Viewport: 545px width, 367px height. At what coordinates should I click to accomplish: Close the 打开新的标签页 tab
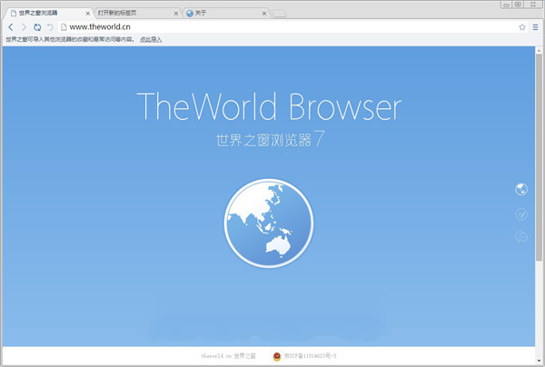(175, 14)
